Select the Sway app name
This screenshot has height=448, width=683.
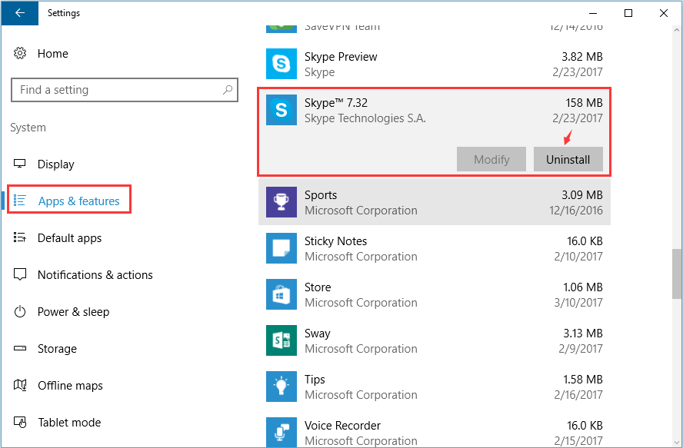click(x=317, y=334)
